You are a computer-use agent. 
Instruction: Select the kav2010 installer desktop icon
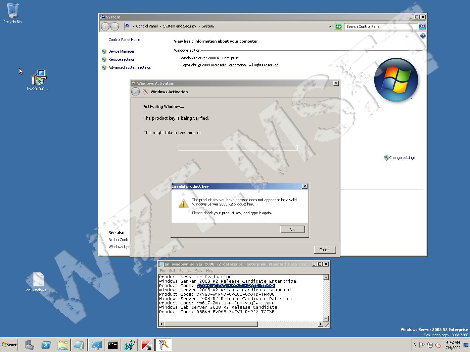click(38, 80)
